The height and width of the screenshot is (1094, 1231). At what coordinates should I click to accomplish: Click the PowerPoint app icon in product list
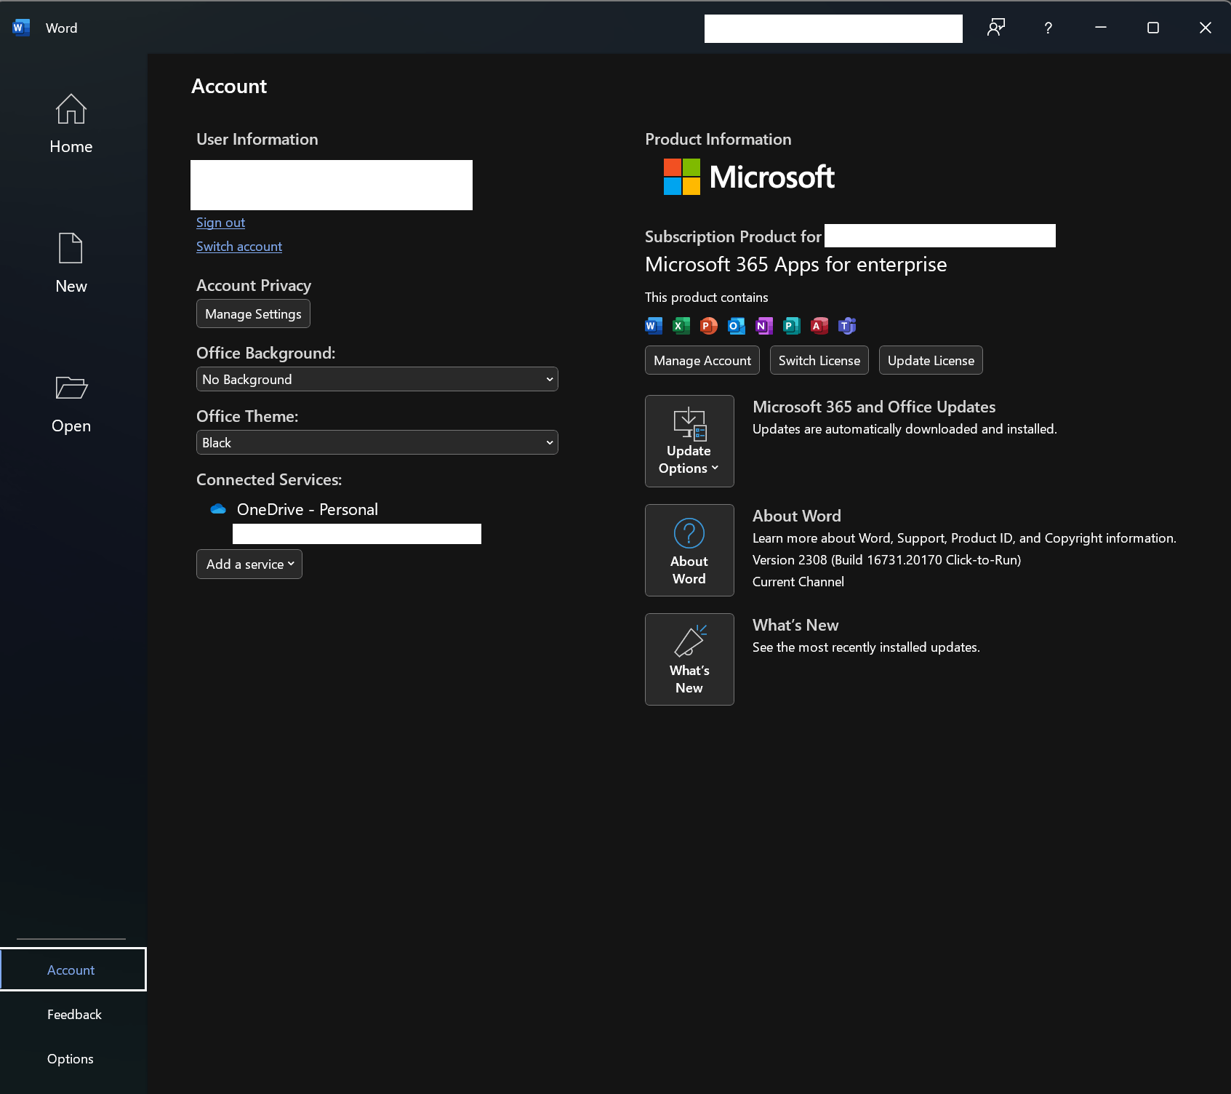709,326
